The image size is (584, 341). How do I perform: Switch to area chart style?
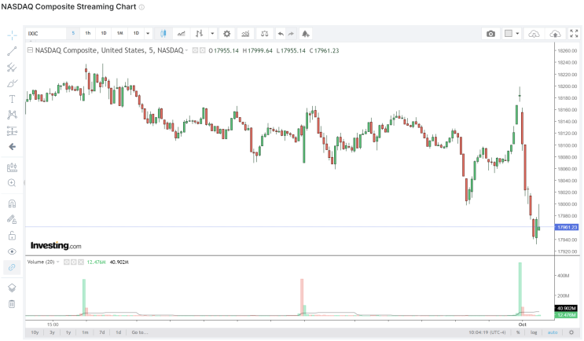[182, 34]
